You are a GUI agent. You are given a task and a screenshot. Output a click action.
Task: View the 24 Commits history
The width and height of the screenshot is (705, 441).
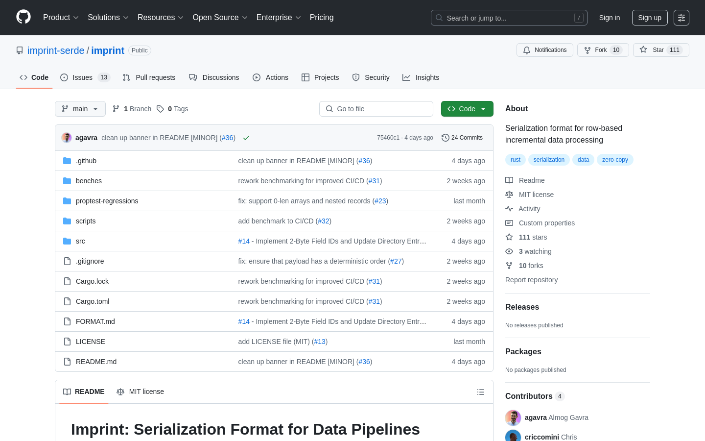coord(462,138)
